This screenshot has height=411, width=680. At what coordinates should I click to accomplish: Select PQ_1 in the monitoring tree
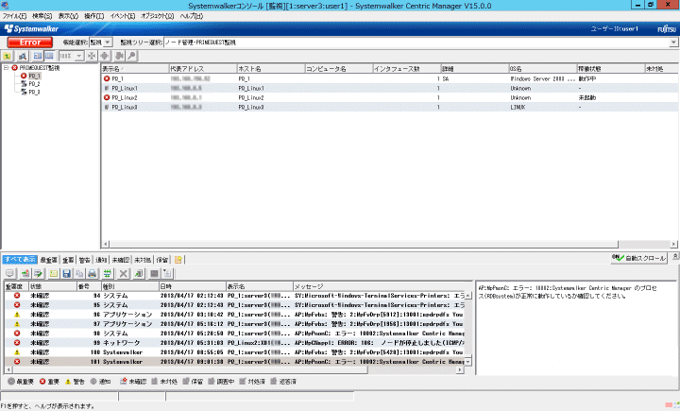(34, 76)
